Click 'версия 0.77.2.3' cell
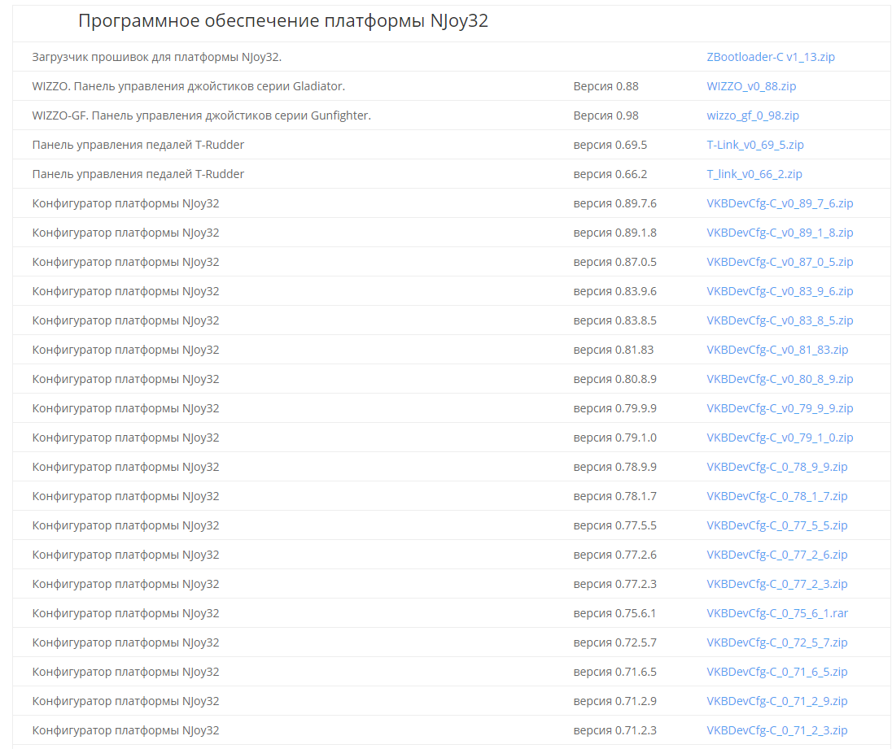The height and width of the screenshot is (749, 892). point(614,584)
